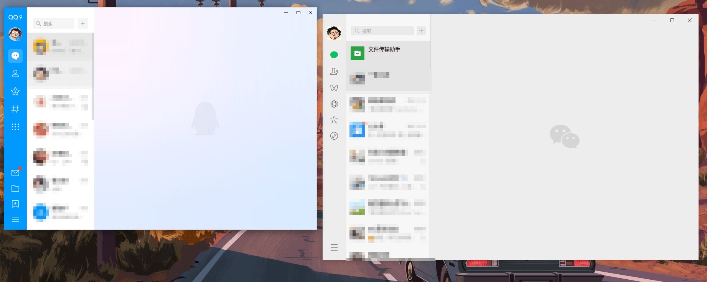Open WeChat mini programs icon
The image size is (707, 282).
click(x=334, y=136)
